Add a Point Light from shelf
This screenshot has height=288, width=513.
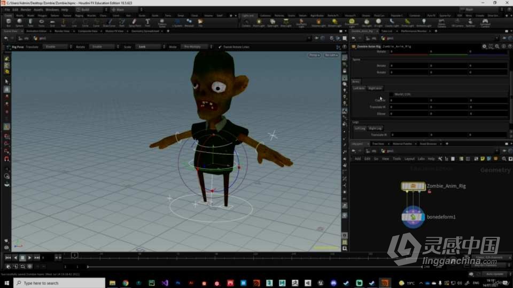pyautogui.click(x=259, y=22)
